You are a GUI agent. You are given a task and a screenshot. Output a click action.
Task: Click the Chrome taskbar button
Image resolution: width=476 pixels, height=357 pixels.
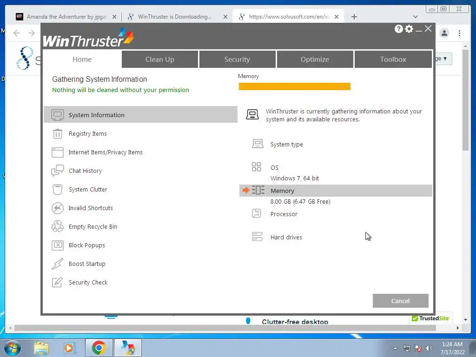[99, 348]
